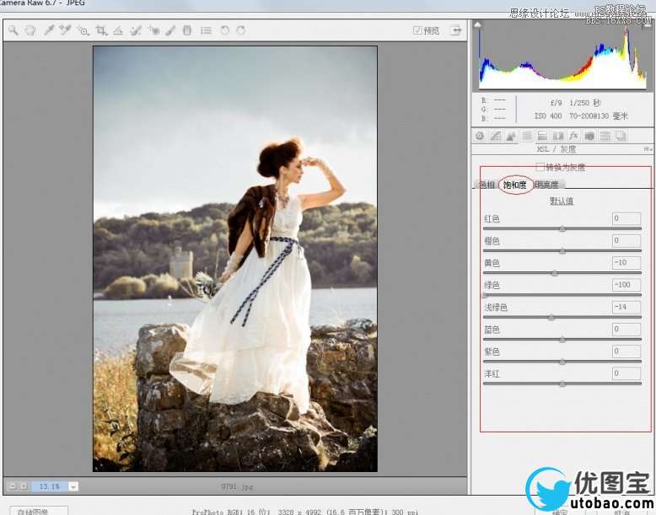Toggle the 预览 preview checkbox

tap(418, 30)
